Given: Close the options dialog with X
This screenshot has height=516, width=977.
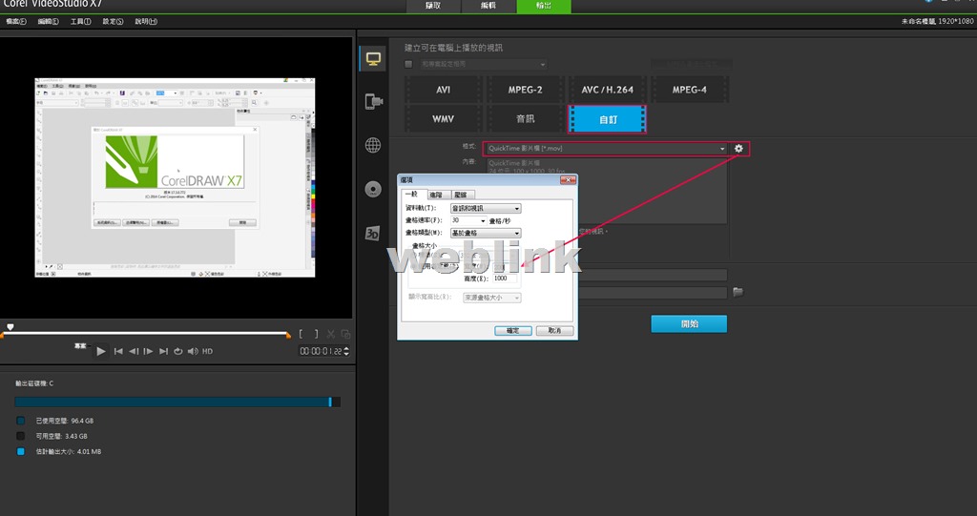Looking at the screenshot, I should pos(568,180).
